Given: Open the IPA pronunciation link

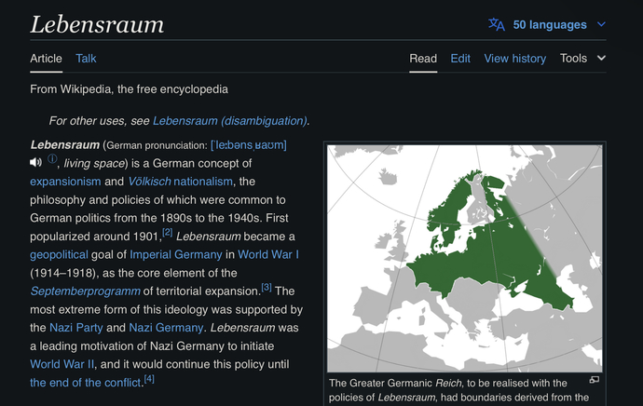Looking at the screenshot, I should pos(249,145).
